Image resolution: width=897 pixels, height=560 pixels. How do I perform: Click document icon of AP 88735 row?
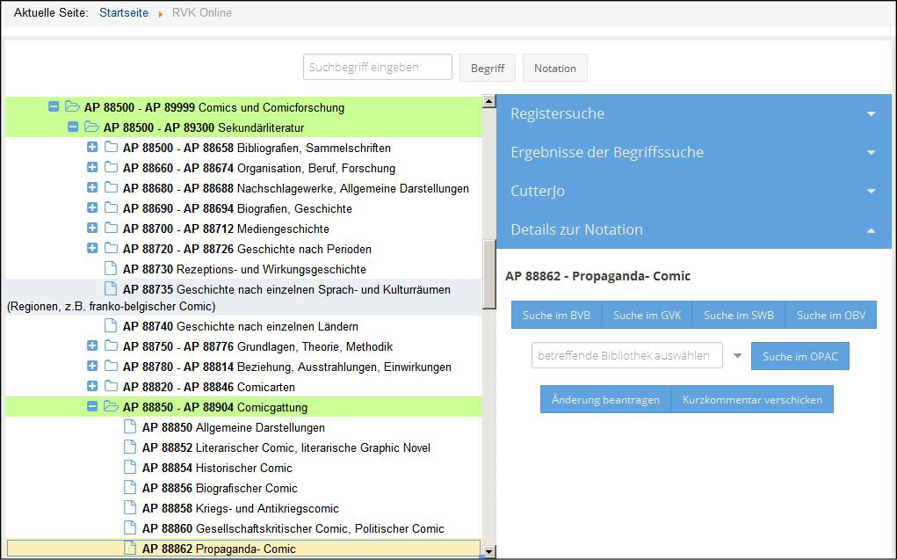click(111, 288)
